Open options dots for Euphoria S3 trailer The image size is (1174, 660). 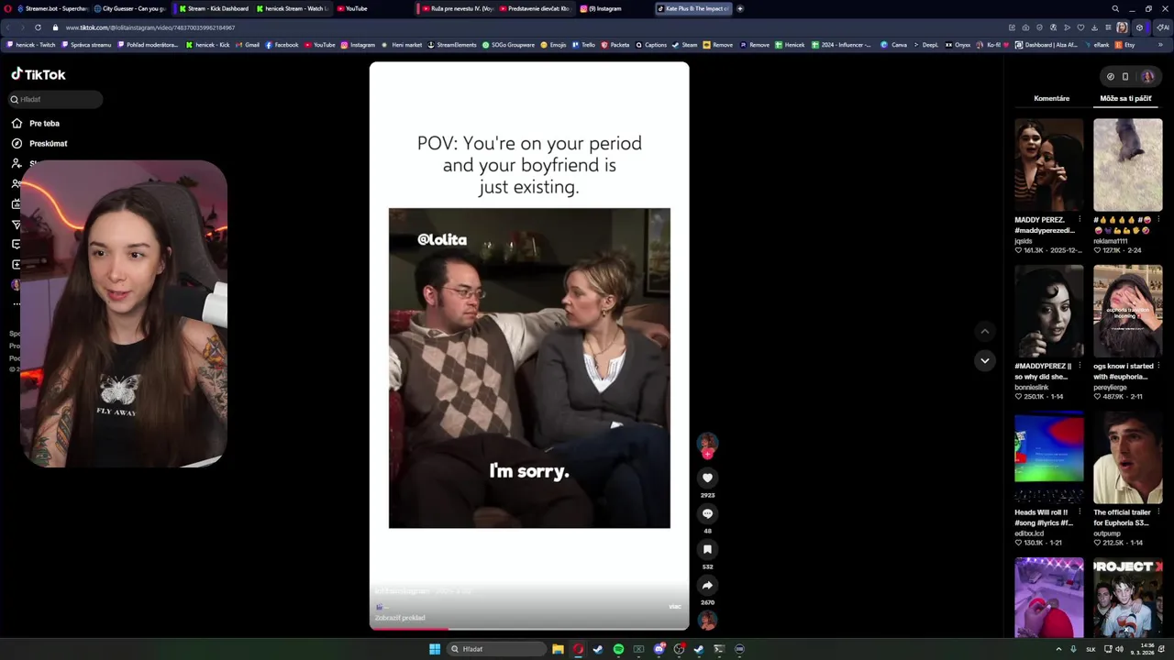[x=1158, y=512]
